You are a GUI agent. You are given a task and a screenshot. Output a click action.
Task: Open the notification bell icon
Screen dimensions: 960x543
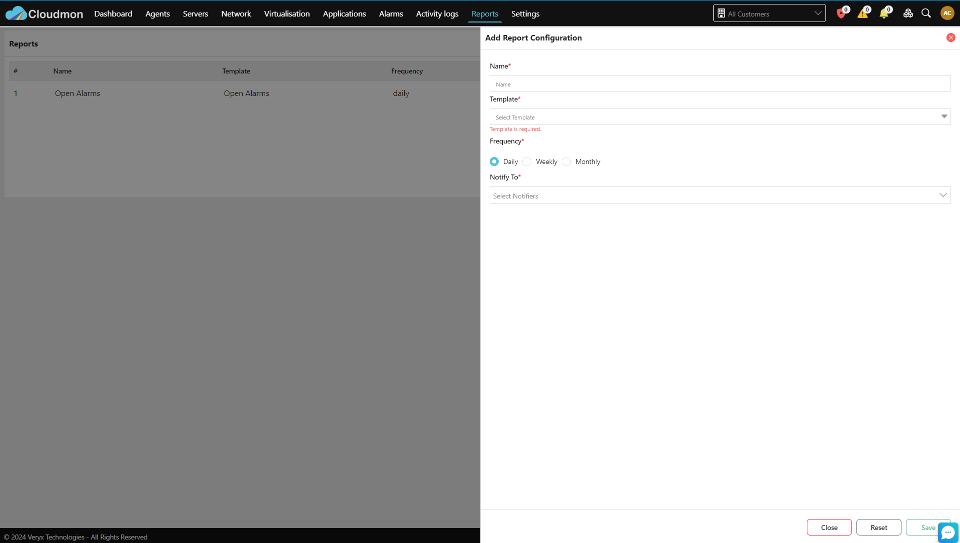click(884, 13)
